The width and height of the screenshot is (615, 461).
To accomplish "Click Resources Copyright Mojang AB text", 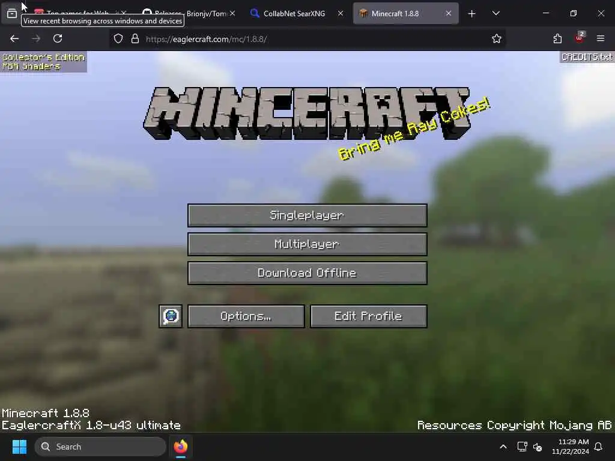I will [x=514, y=426].
